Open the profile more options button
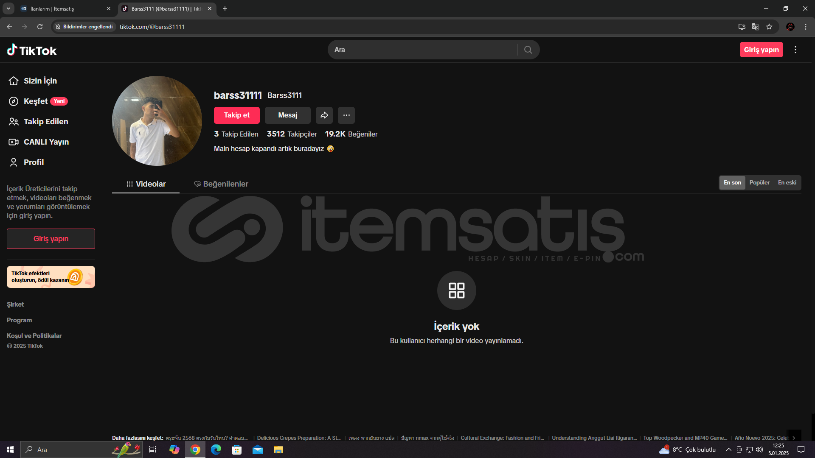The height and width of the screenshot is (458, 815). click(346, 115)
